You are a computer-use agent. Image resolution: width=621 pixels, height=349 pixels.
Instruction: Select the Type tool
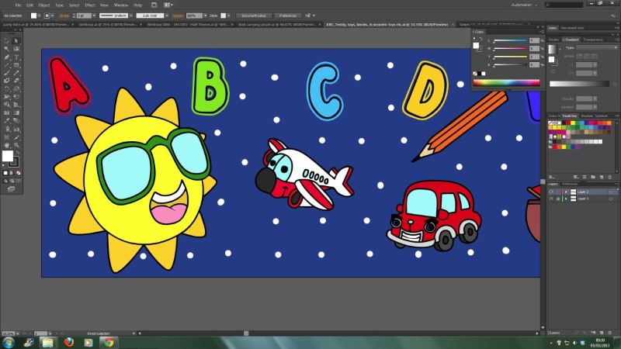click(16, 57)
